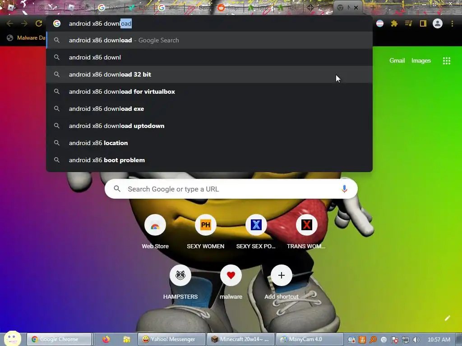
Task: Open the media controls playlist icon
Action: 409,23
